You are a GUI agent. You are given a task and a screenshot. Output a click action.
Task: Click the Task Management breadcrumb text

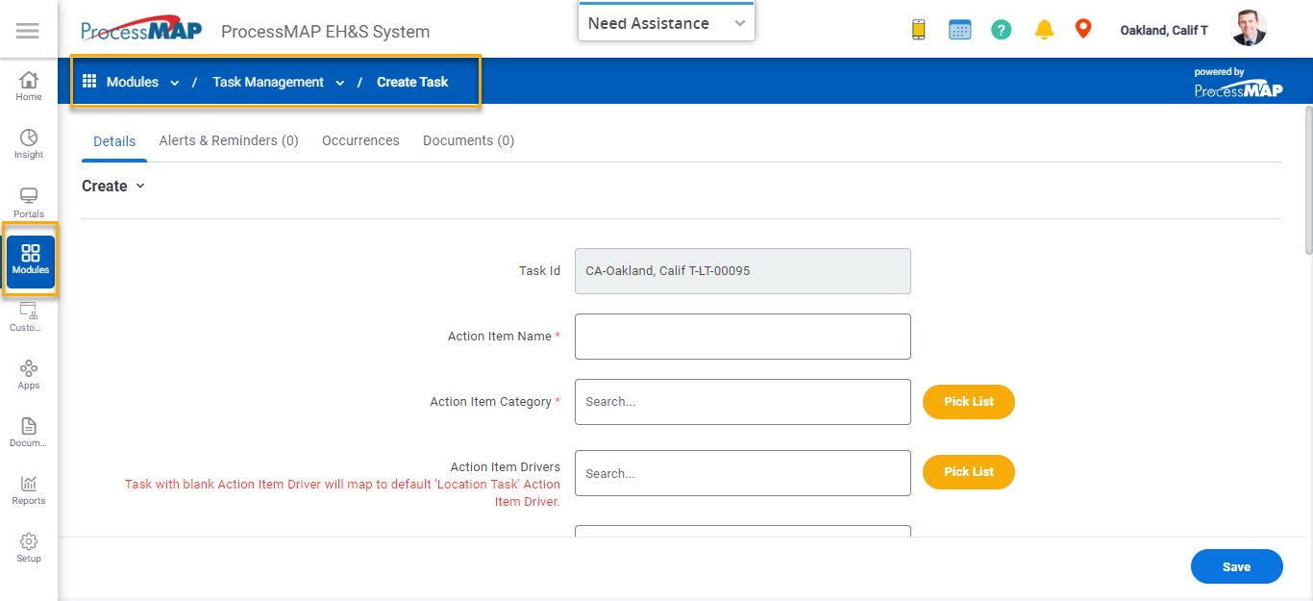pos(268,82)
